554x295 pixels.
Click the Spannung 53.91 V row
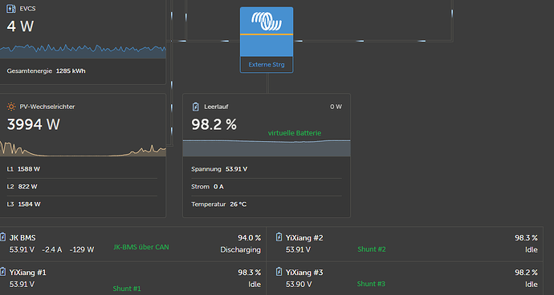pyautogui.click(x=267, y=169)
